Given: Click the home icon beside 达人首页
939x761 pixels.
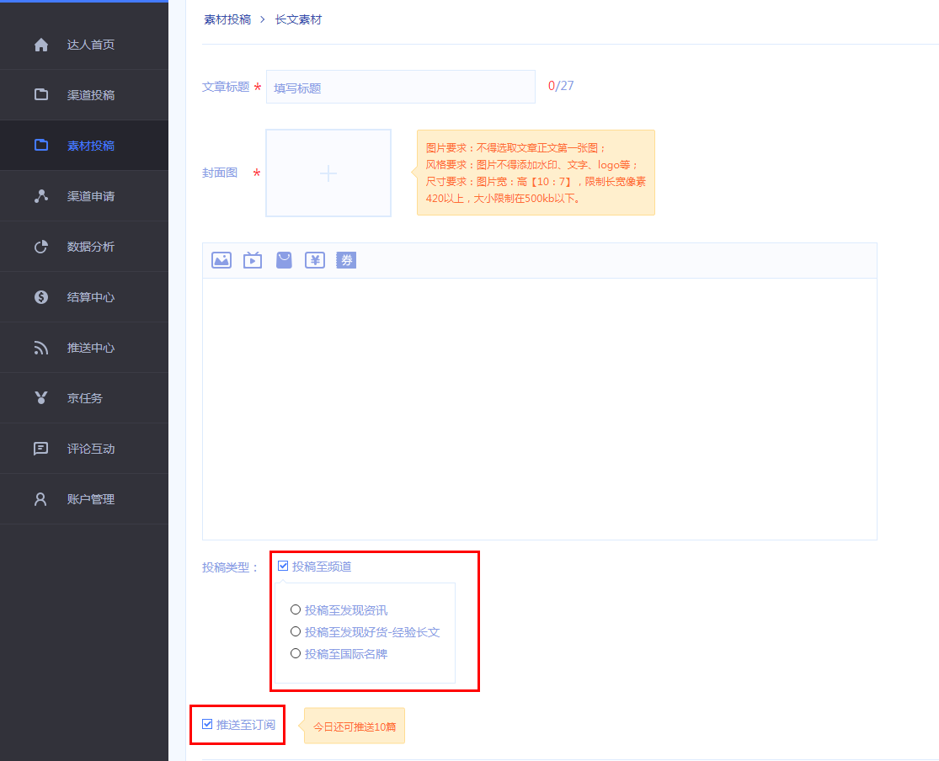Looking at the screenshot, I should tap(40, 45).
